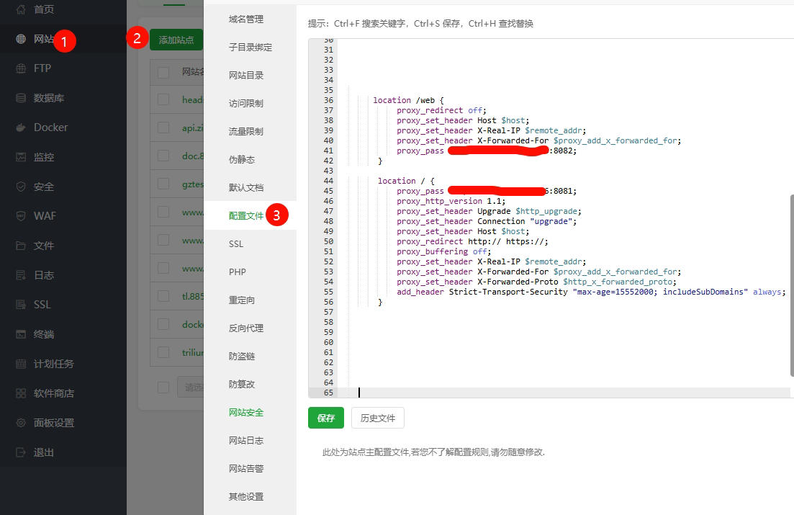The image size is (794, 515).
Task: Select the 数据库 (database) sidebar icon
Action: click(x=42, y=97)
